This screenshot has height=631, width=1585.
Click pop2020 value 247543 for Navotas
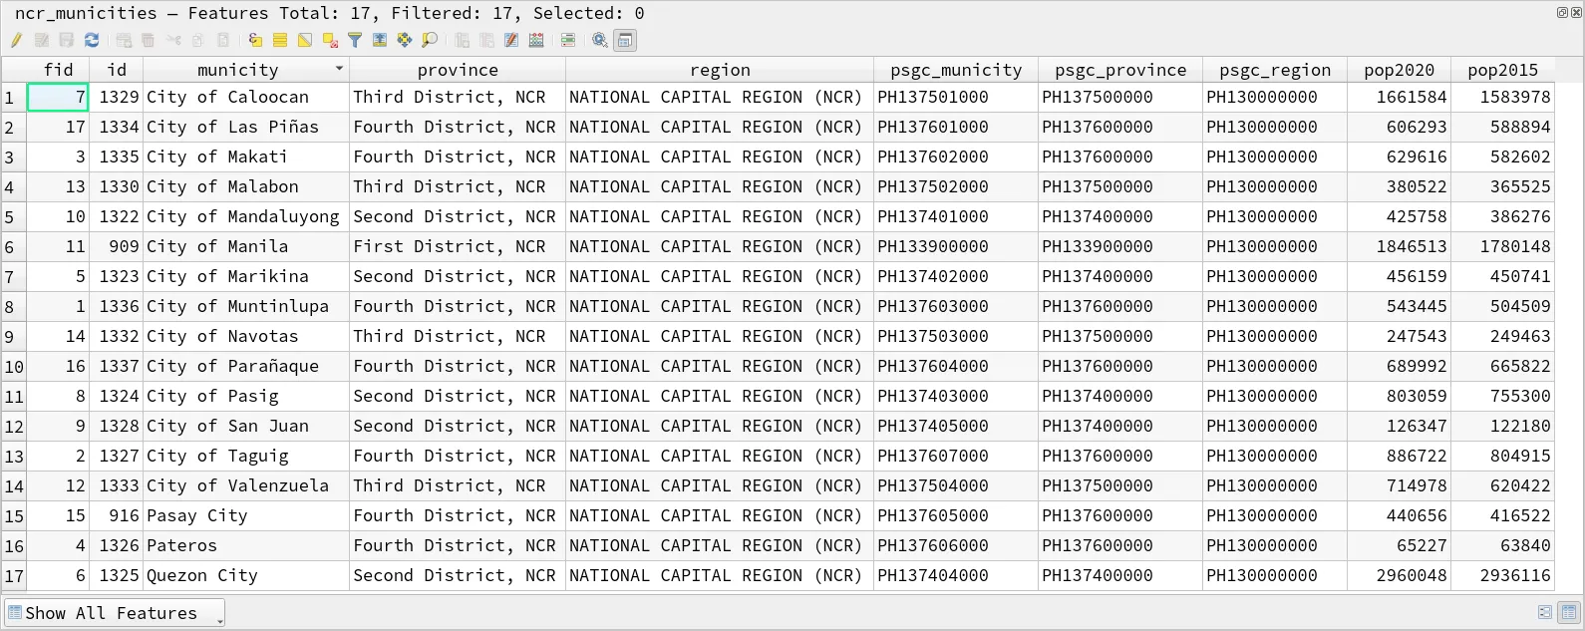click(x=1399, y=336)
